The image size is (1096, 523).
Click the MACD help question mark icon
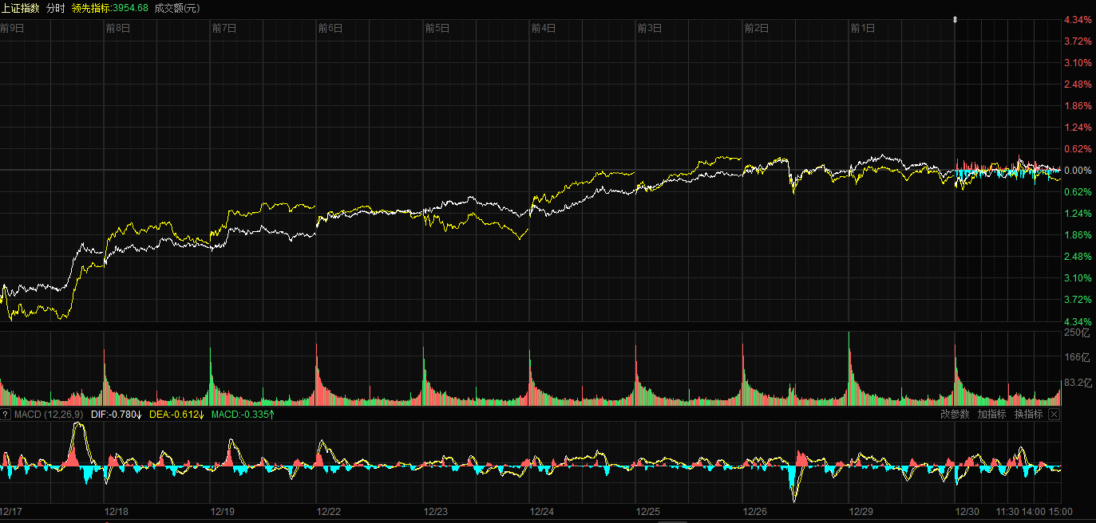pos(6,415)
